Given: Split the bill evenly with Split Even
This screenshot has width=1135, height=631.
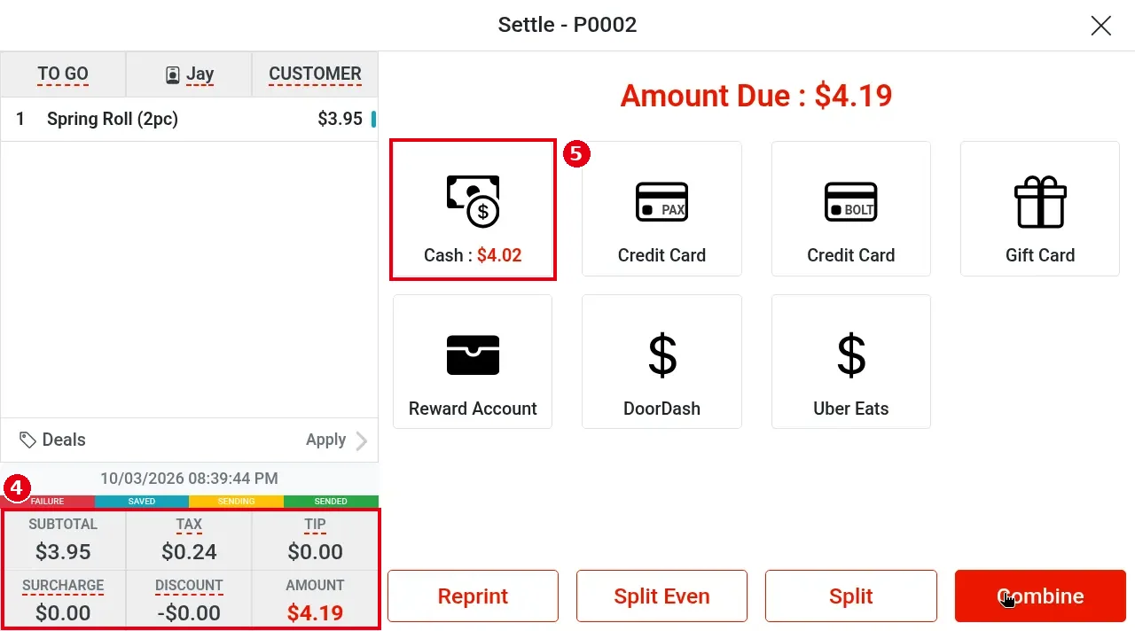Looking at the screenshot, I should 661,596.
